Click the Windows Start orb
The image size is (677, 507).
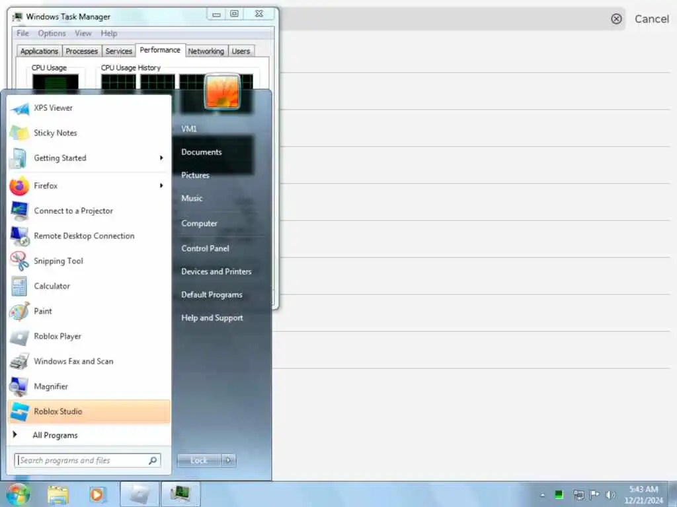(x=18, y=494)
